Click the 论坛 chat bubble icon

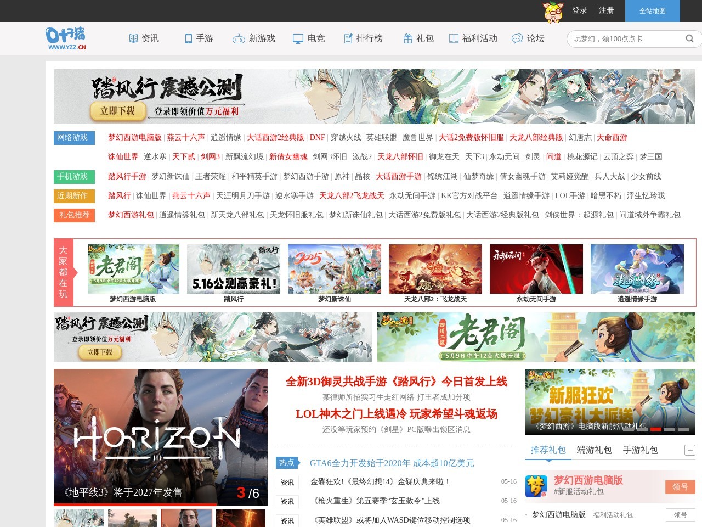coord(517,38)
